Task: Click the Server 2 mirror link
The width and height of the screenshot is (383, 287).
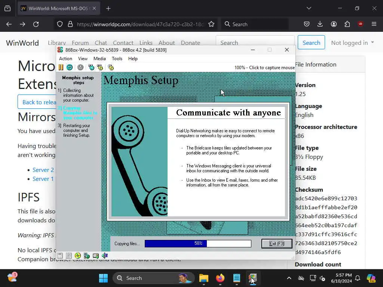Action: click(x=43, y=170)
